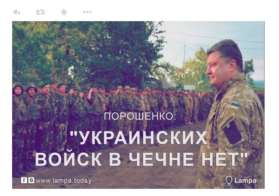Click the antenna mast against the sky
The height and width of the screenshot is (196, 279).
pos(184,54)
